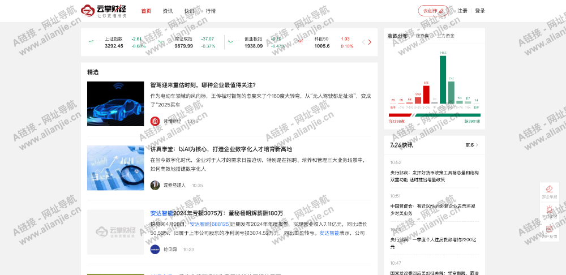The image size is (566, 275).
Task: Click author name 洞察经理人
Action: (x=175, y=186)
